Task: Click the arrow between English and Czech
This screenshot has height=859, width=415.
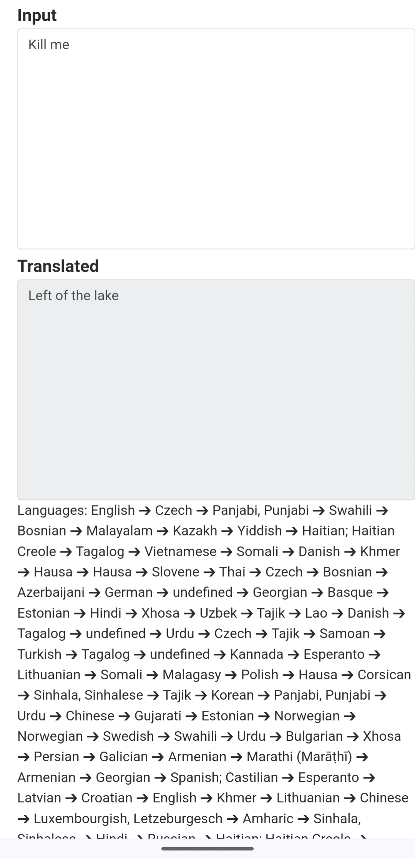Action: click(145, 510)
